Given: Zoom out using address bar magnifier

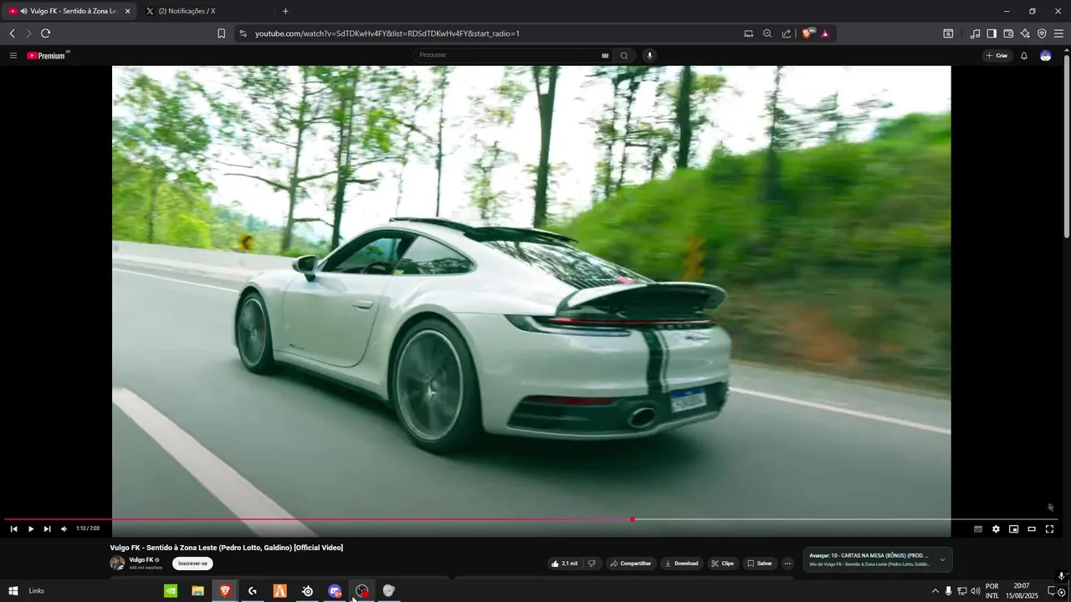Looking at the screenshot, I should (767, 33).
